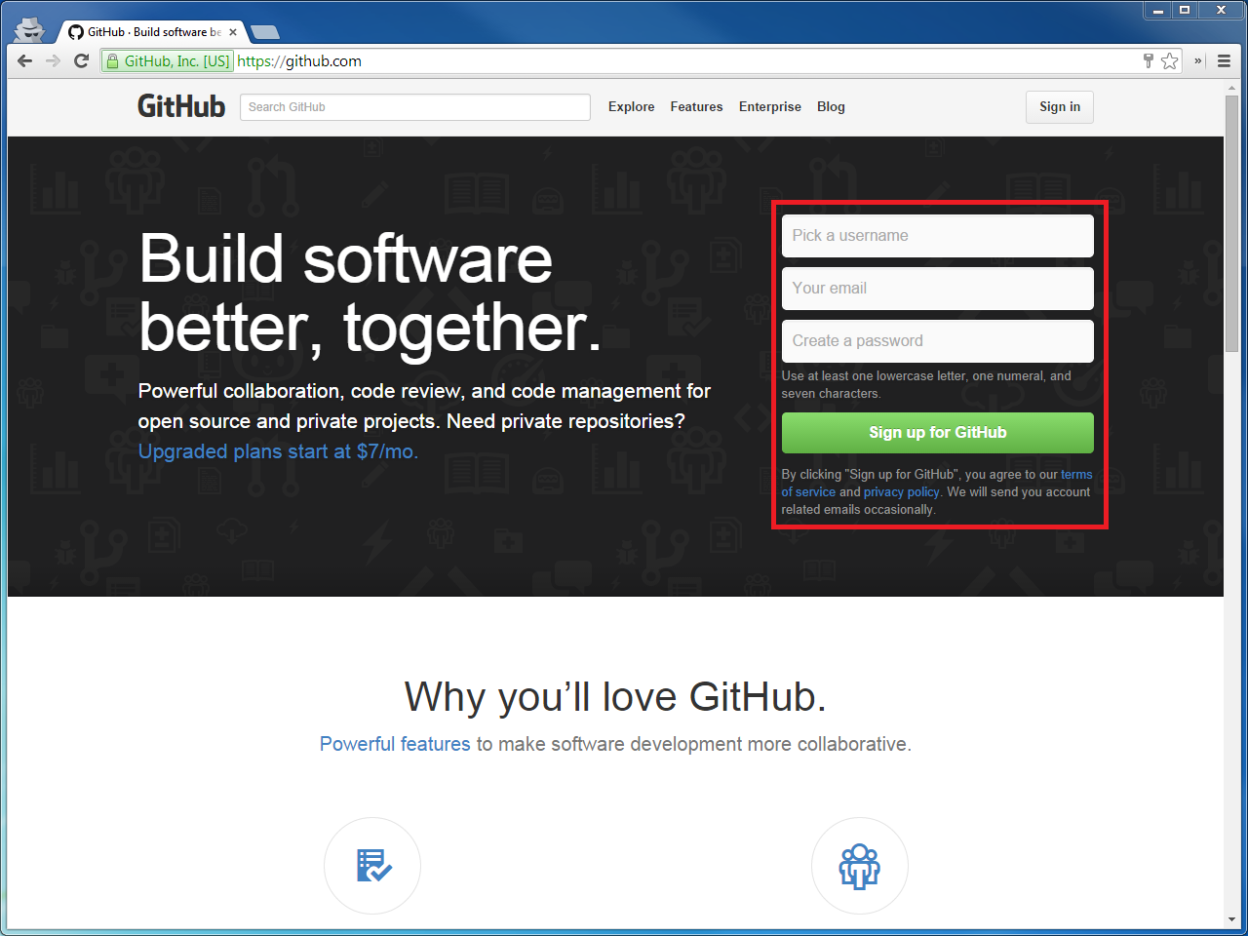Open the Powerful features link
The height and width of the screenshot is (936, 1248).
coord(395,744)
